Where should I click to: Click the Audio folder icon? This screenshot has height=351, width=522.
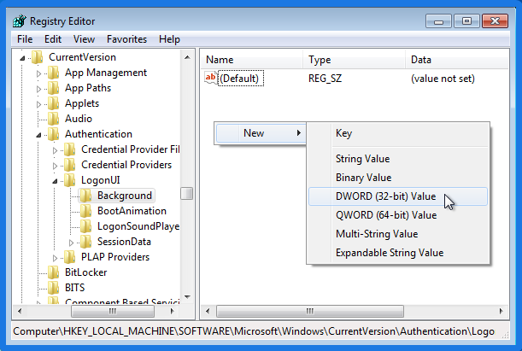[x=53, y=119]
